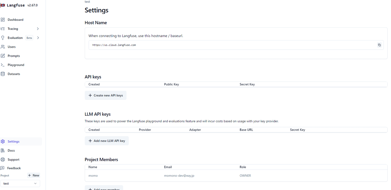
Task: Click the Settings gear icon
Action: 3,142
